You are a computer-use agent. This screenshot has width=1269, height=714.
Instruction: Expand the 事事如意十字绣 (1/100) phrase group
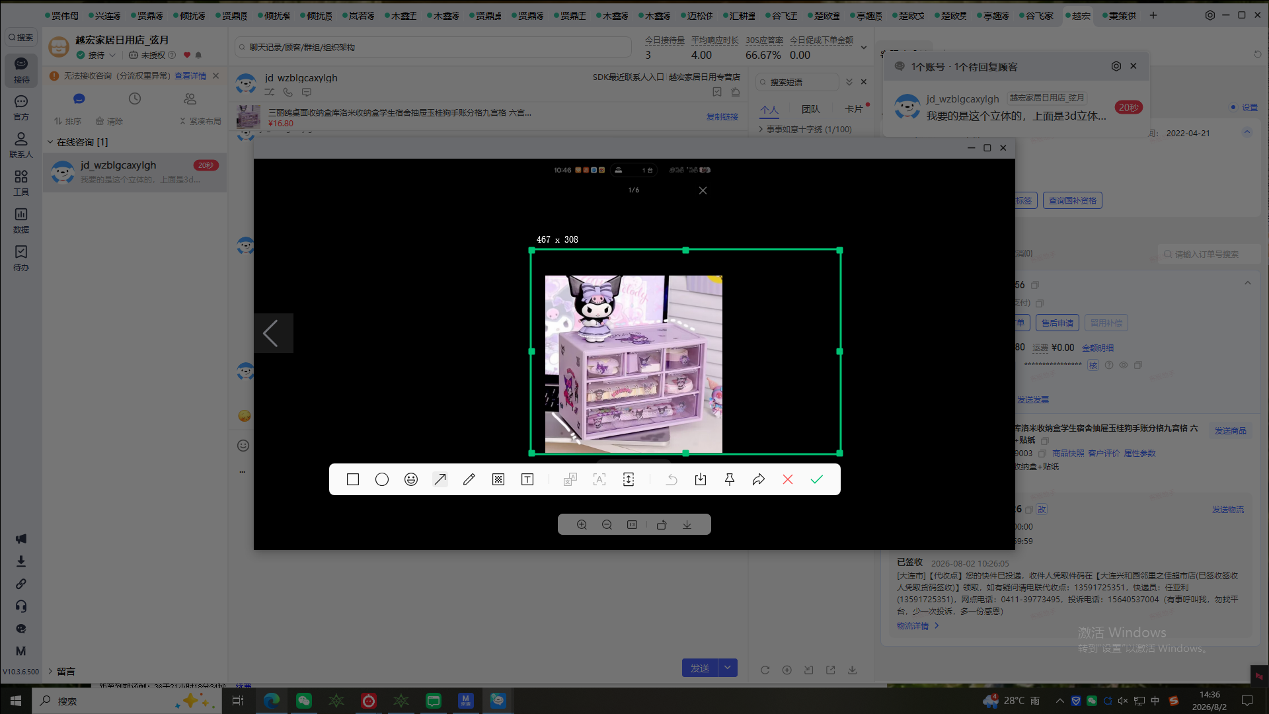click(805, 130)
